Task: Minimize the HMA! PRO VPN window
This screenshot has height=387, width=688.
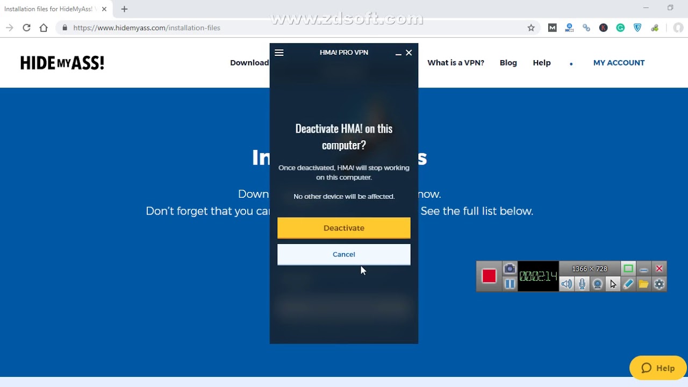Action: (x=398, y=53)
